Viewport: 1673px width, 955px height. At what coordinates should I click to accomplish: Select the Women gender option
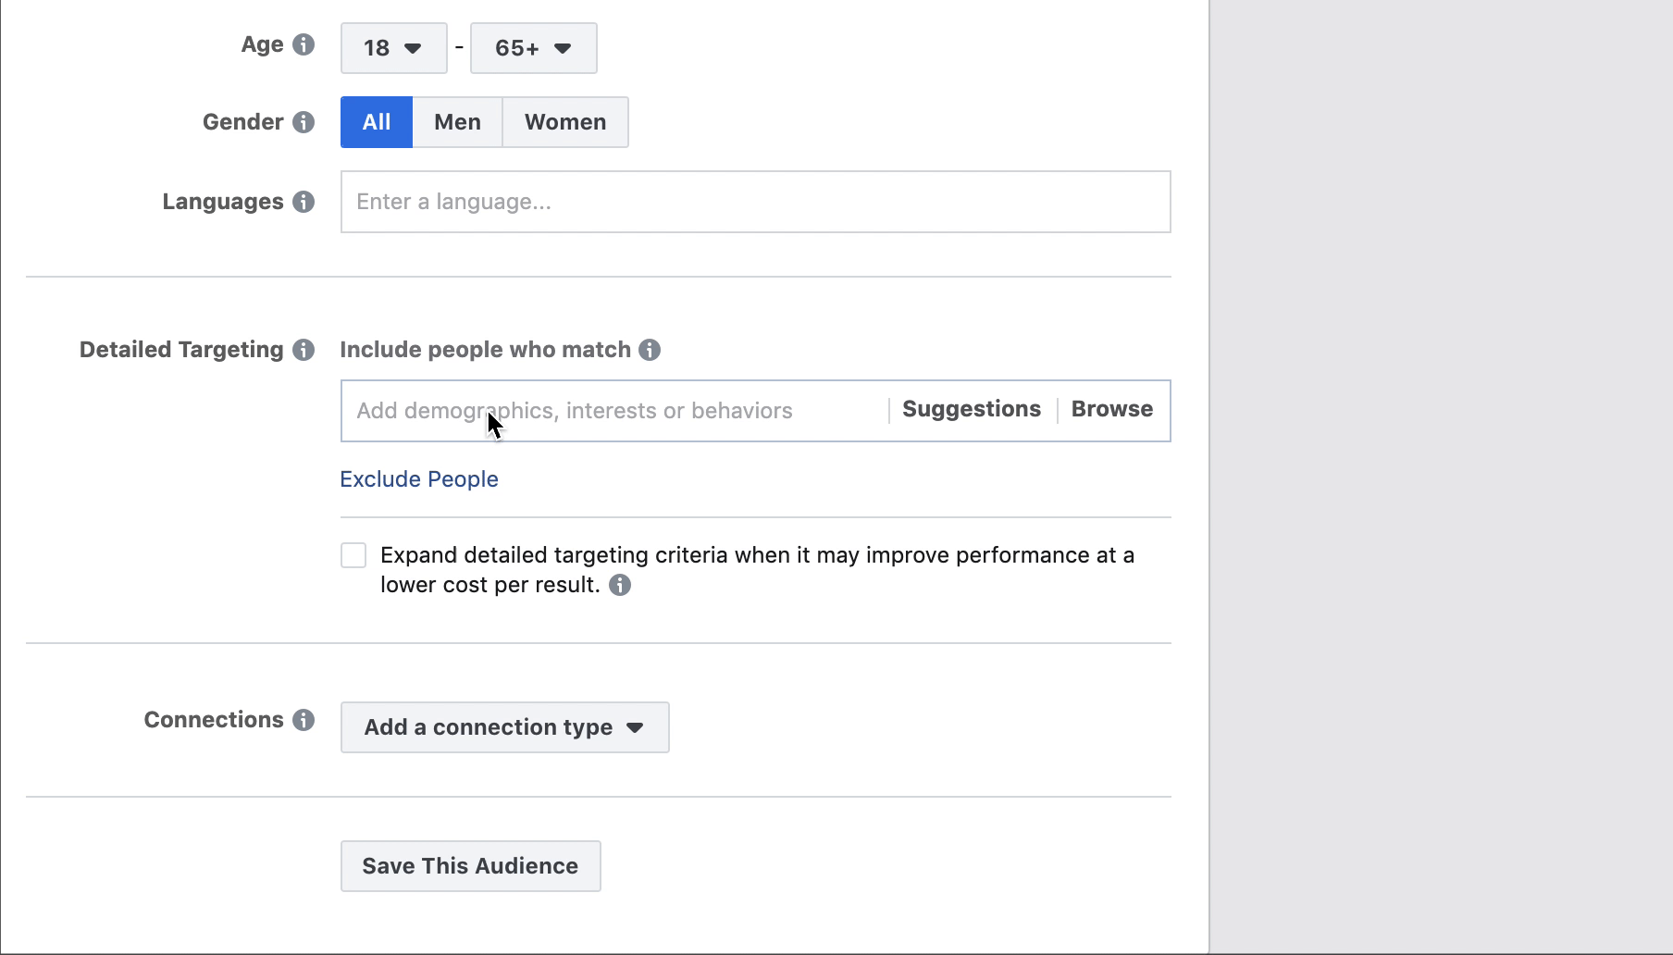point(565,122)
